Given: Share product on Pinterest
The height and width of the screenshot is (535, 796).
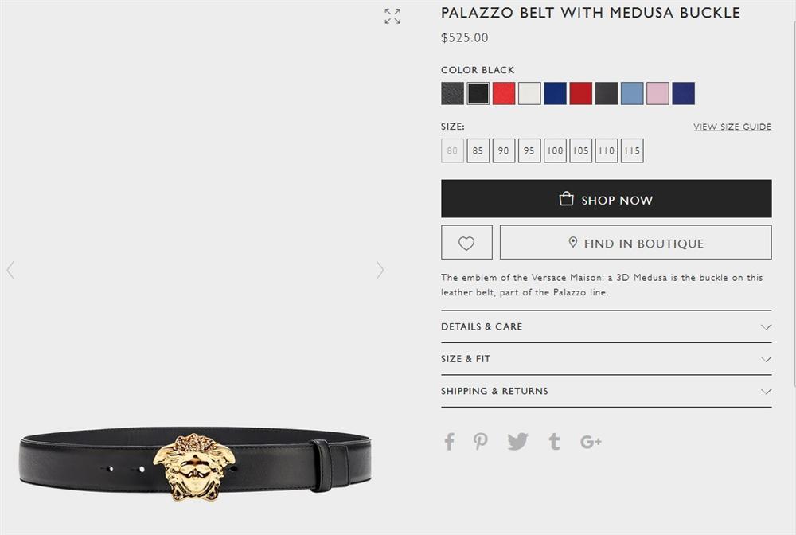Looking at the screenshot, I should pos(480,442).
